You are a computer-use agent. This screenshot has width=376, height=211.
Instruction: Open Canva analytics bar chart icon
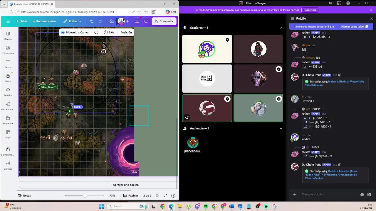tap(137, 21)
